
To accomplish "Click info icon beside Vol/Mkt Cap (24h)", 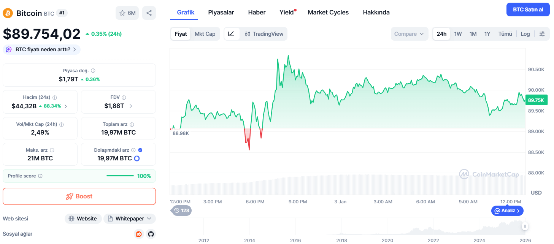I will pos(62,124).
